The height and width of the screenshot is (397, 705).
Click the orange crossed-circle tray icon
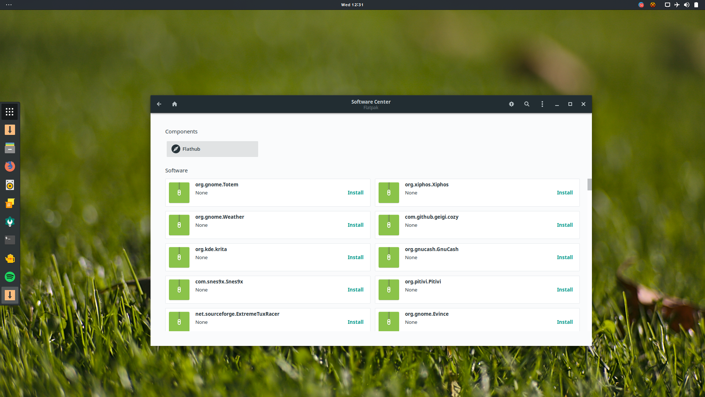point(653,5)
